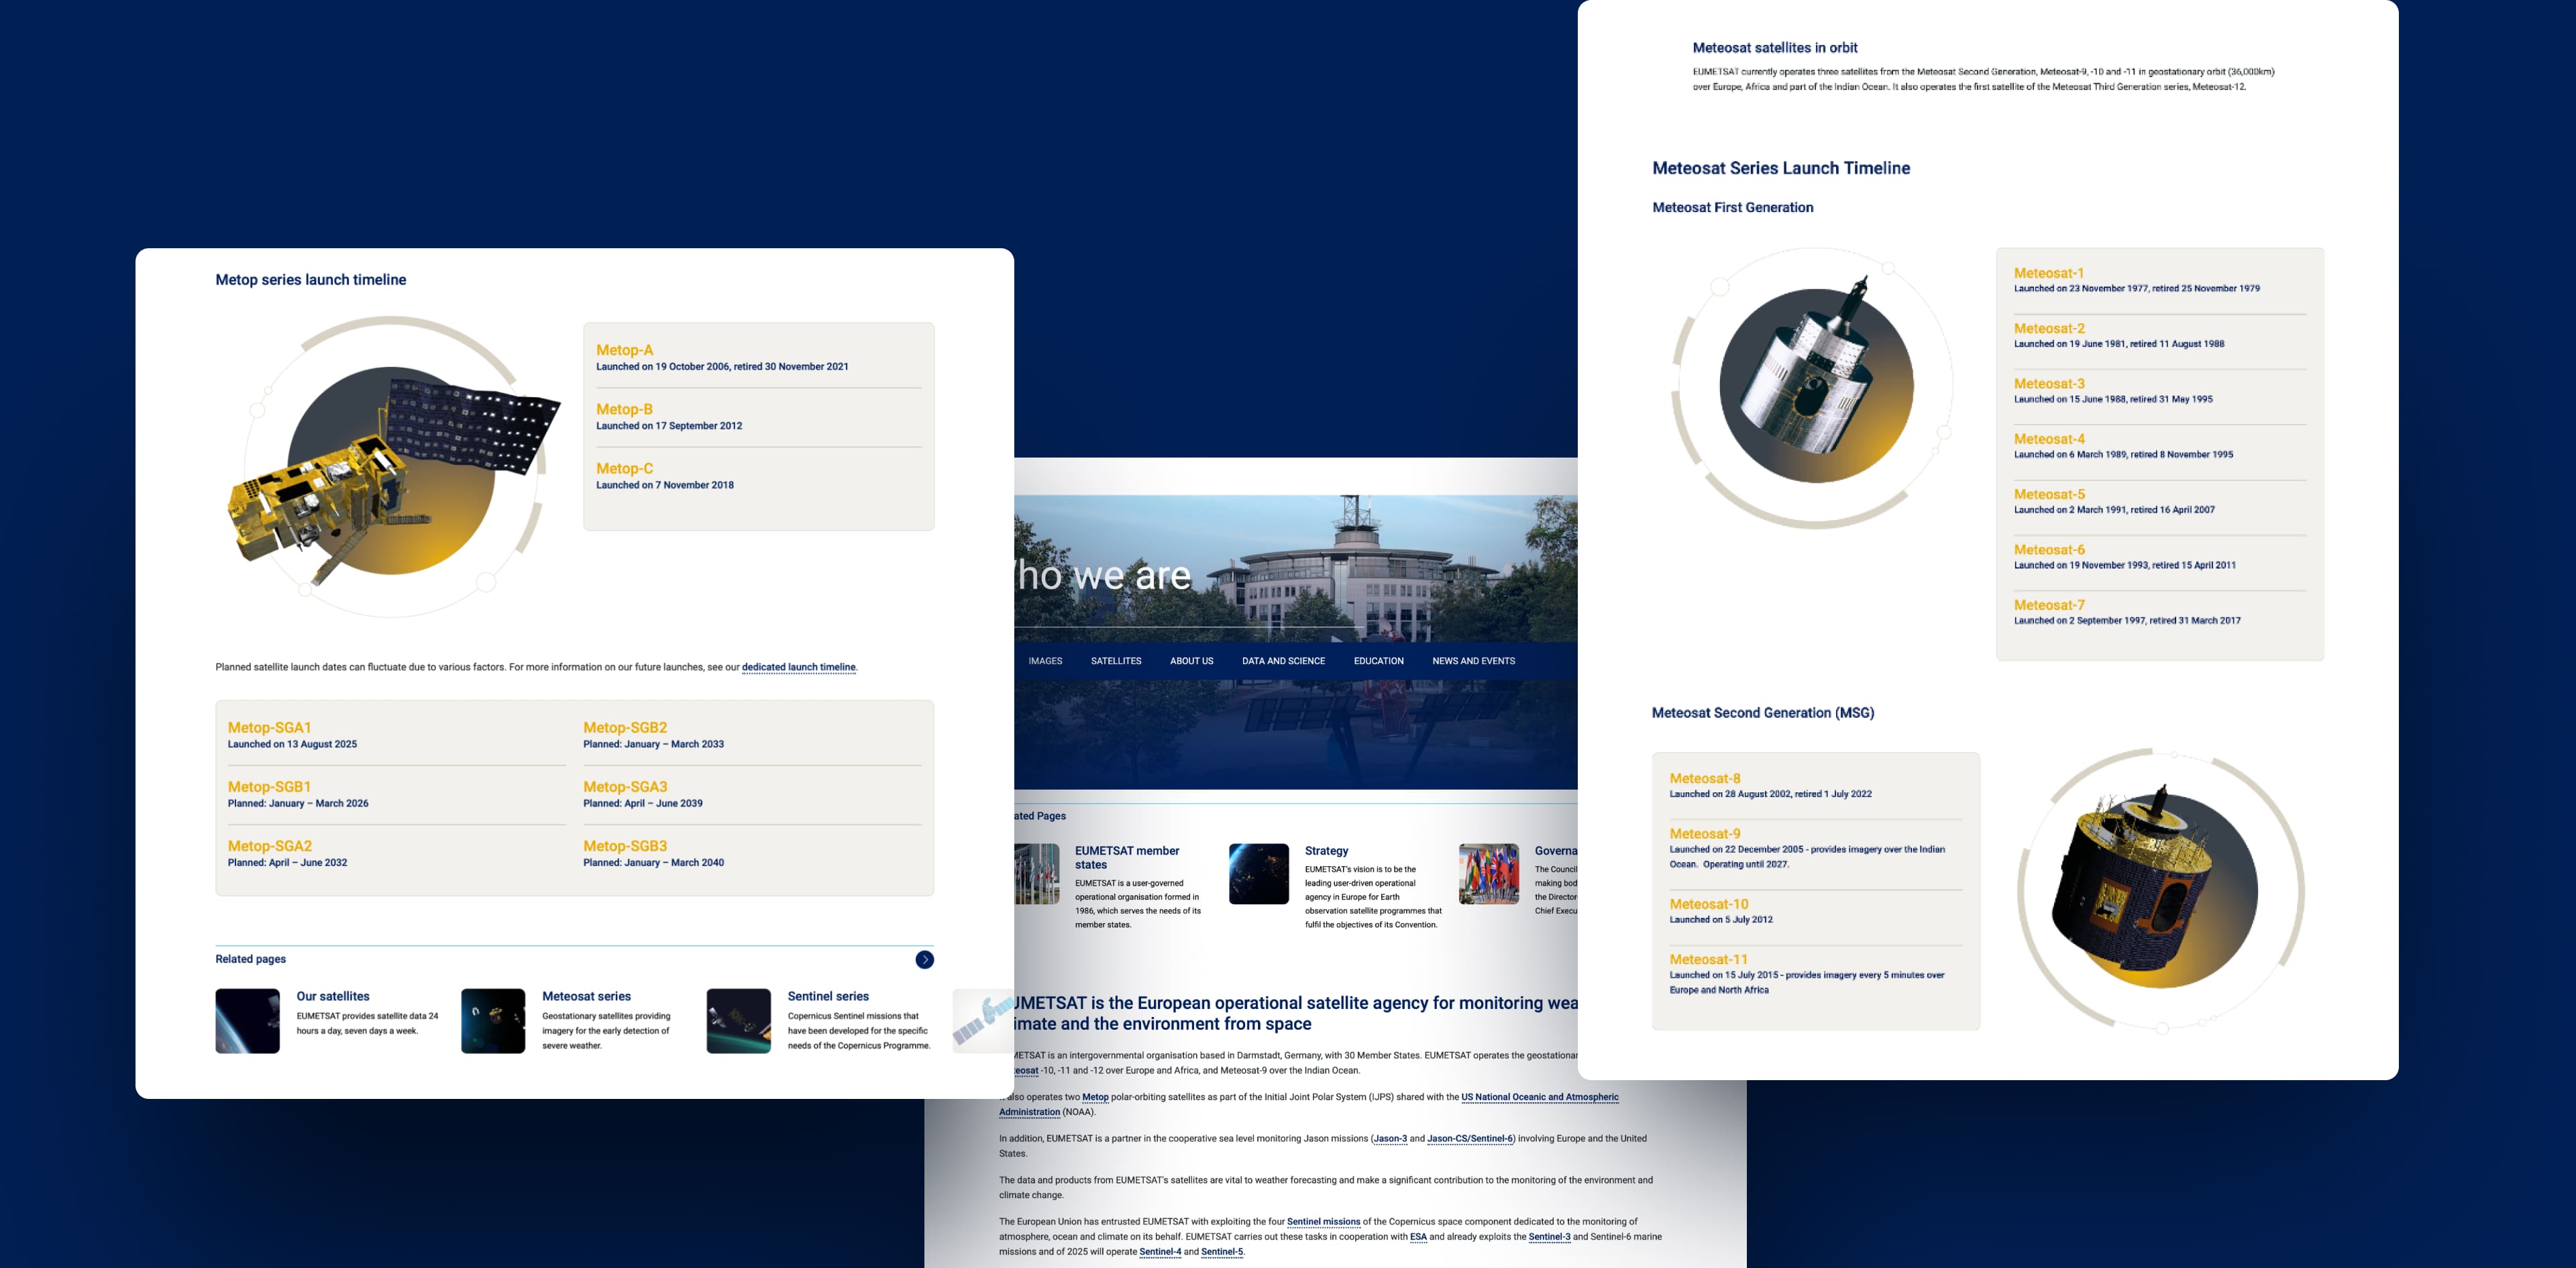
Task: Select DATA AND SCIENCE in navigation bar
Action: (1283, 661)
